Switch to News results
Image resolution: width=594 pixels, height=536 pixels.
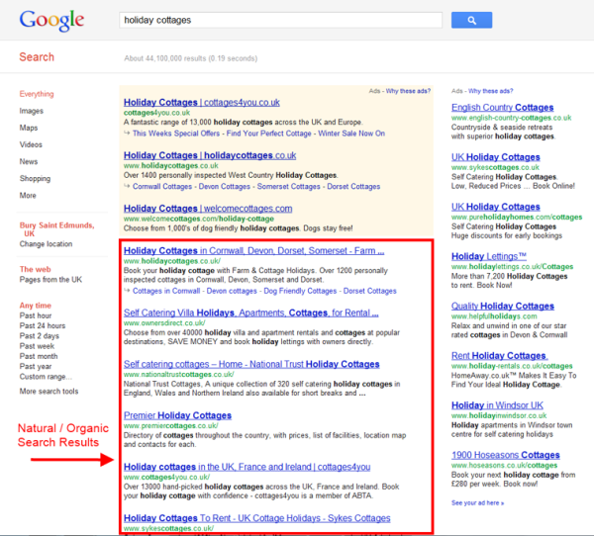[x=29, y=161]
